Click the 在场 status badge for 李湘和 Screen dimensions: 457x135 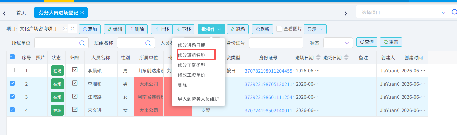[x=57, y=84]
